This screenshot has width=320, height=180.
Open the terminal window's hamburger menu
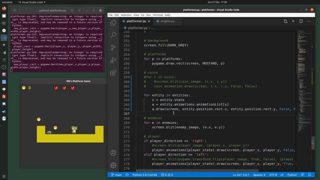click(79, 10)
